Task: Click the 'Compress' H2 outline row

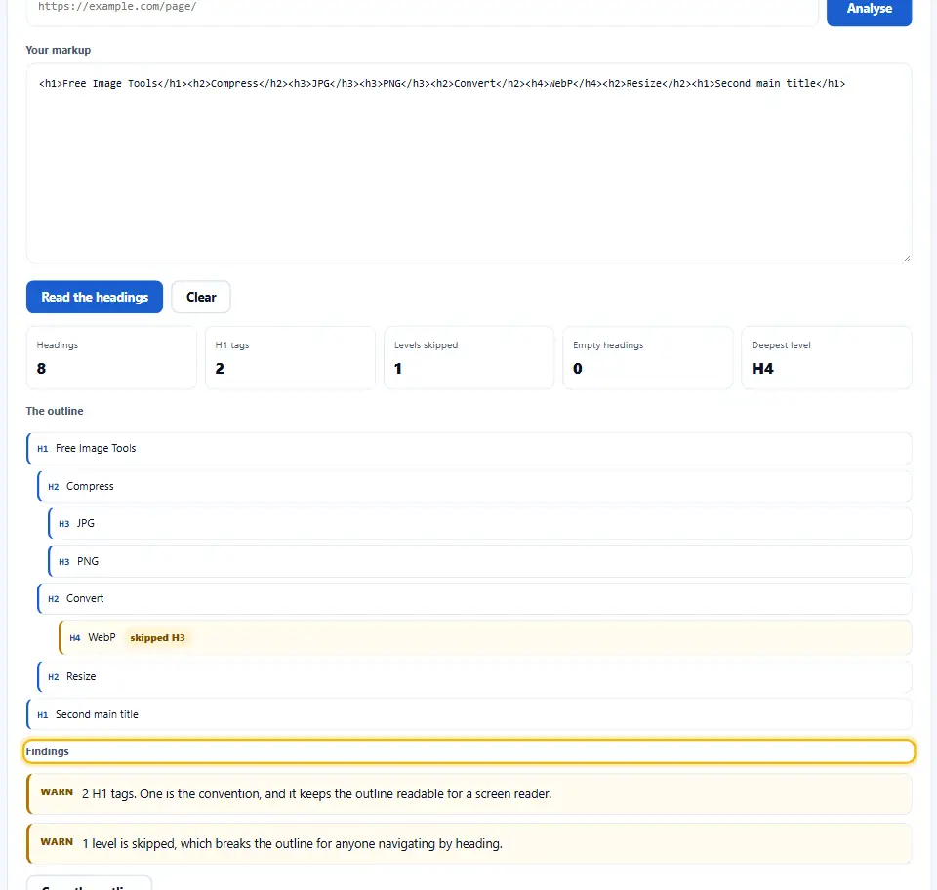Action: (x=474, y=486)
